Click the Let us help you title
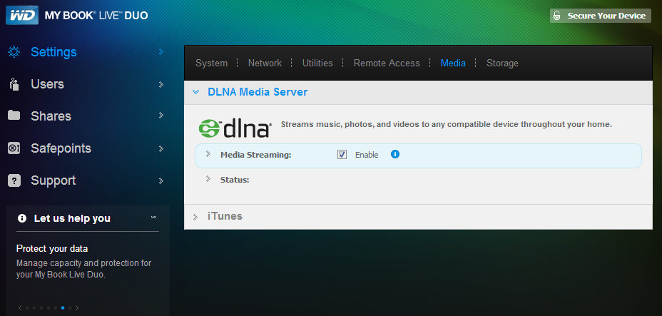 [x=72, y=218]
